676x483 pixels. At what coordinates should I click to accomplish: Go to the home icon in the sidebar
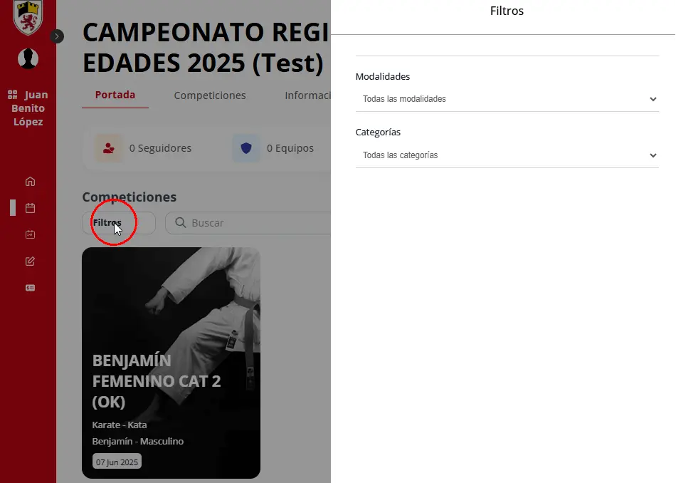pyautogui.click(x=30, y=181)
